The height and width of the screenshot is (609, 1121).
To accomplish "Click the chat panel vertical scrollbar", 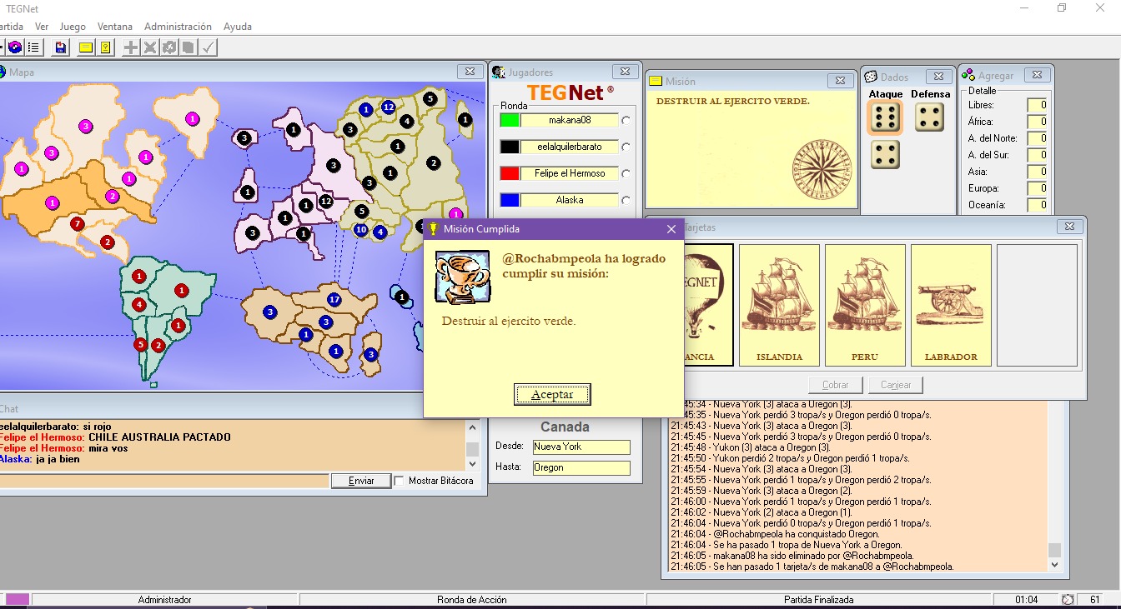I will pyautogui.click(x=472, y=447).
